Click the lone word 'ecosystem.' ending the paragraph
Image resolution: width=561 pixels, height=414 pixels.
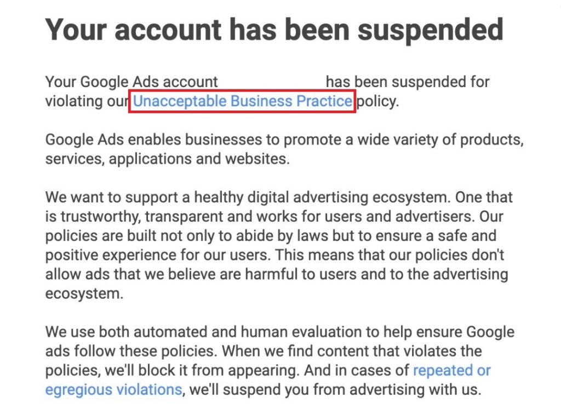[84, 293]
